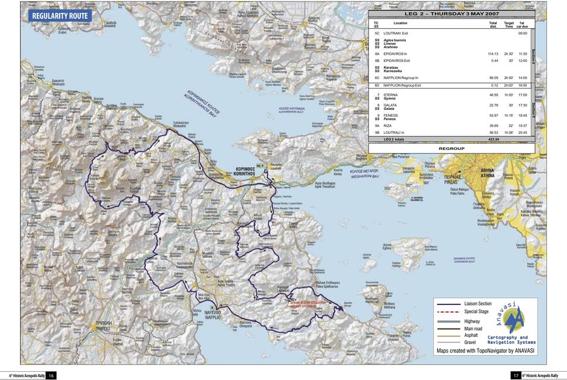Click the Maps created with TopoNavigator credit
567x380 pixels.
(x=485, y=350)
